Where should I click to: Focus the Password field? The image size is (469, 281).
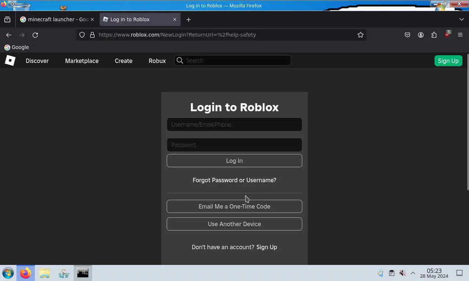(x=234, y=145)
